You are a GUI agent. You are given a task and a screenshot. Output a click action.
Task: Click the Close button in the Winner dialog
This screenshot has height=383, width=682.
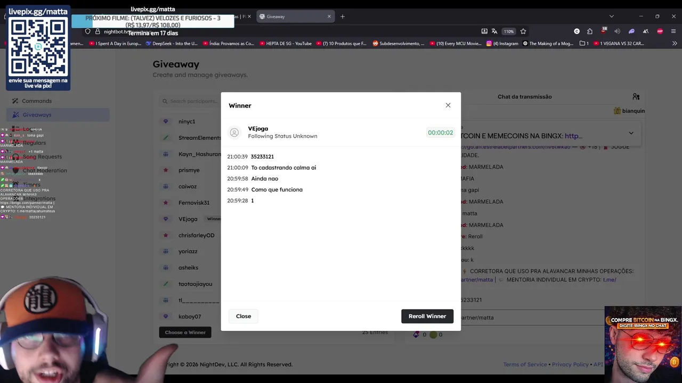pos(243,316)
